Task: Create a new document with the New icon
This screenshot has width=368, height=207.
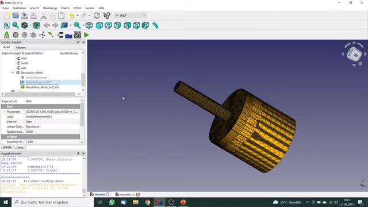Action: 6,16
